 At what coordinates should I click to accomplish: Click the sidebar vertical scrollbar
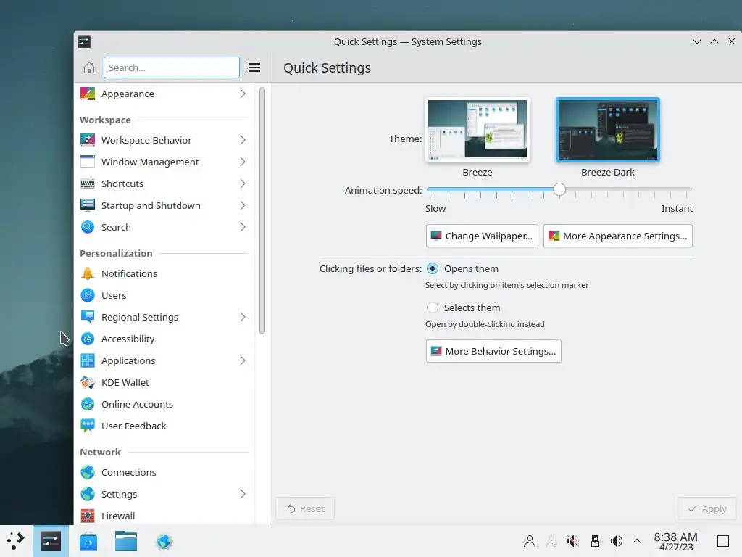tap(262, 211)
